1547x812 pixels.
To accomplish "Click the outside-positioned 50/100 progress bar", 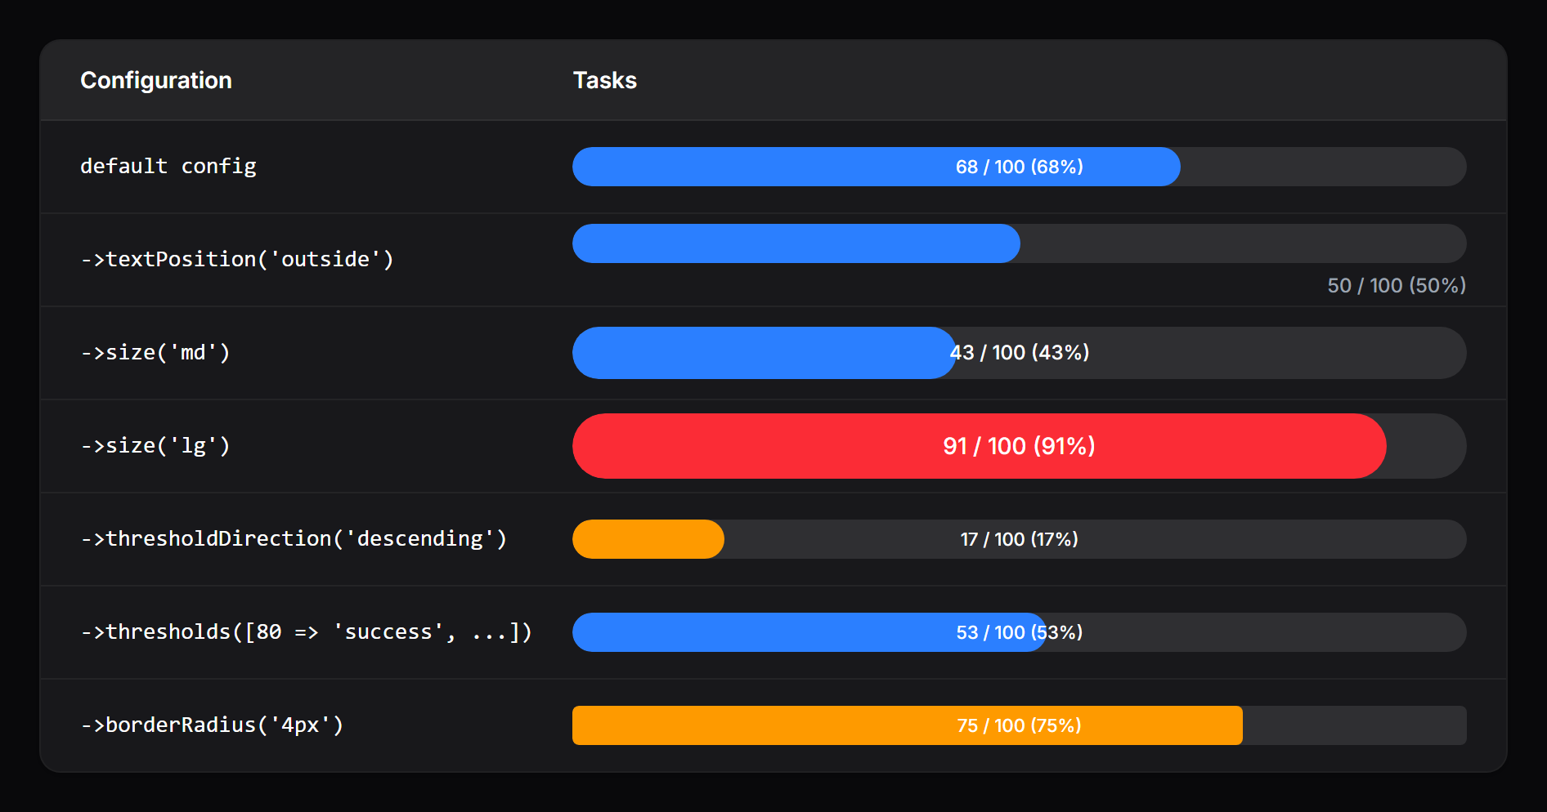I will coord(797,243).
